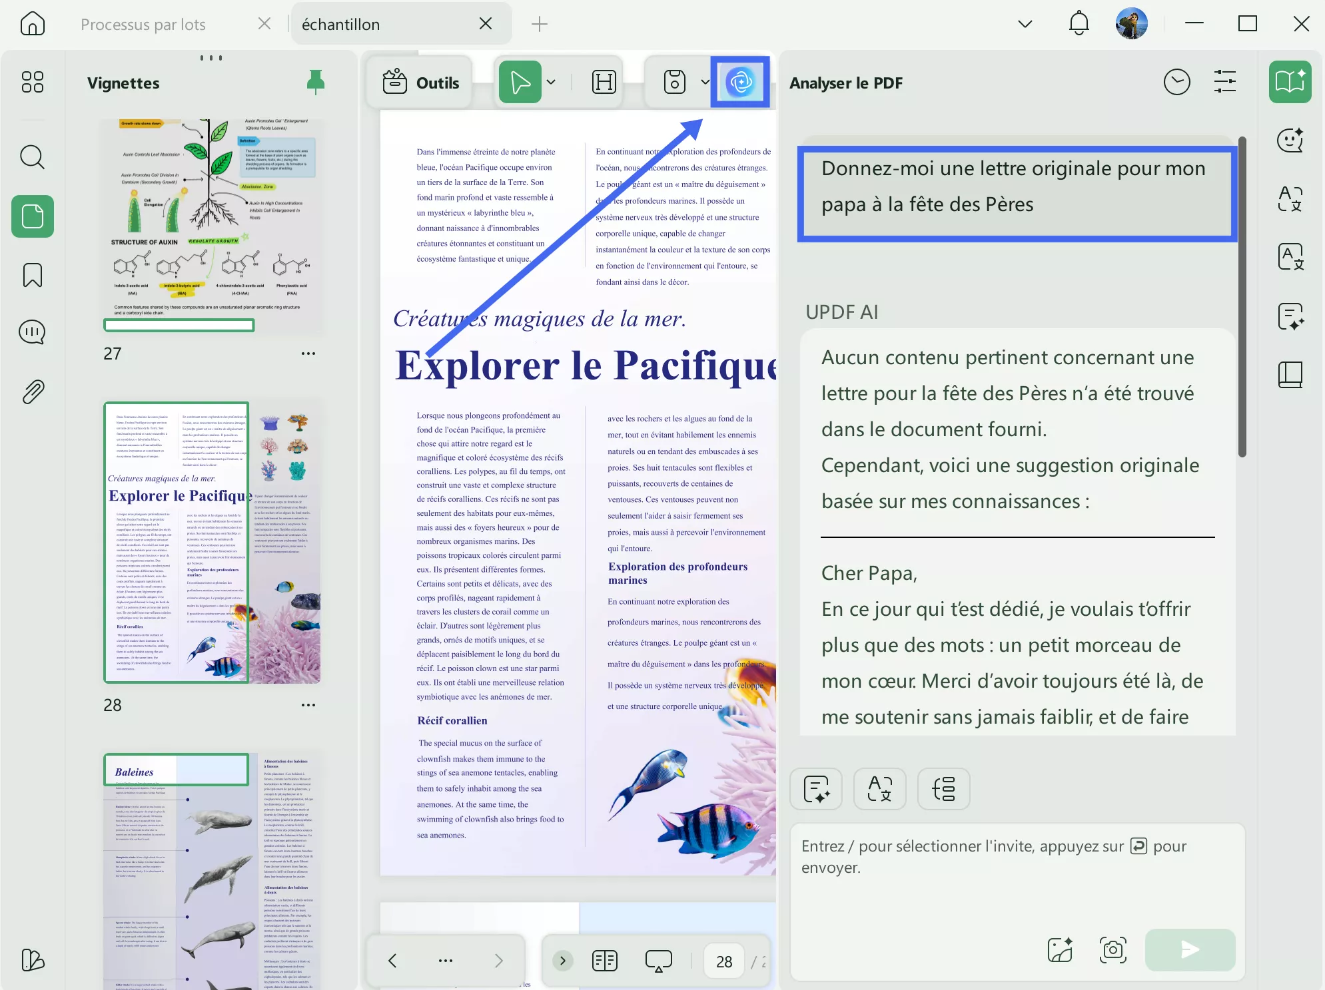This screenshot has width=1325, height=990.
Task: Toggle the pin on Vignettes panel
Action: coord(315,82)
